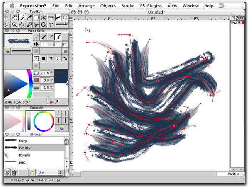Select the add anchor point tool
249x188 pixels.
click(x=36, y=25)
